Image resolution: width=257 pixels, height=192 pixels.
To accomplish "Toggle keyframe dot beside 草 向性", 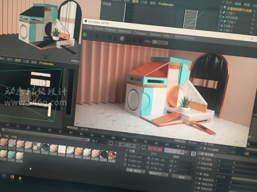I will tap(200, 158).
